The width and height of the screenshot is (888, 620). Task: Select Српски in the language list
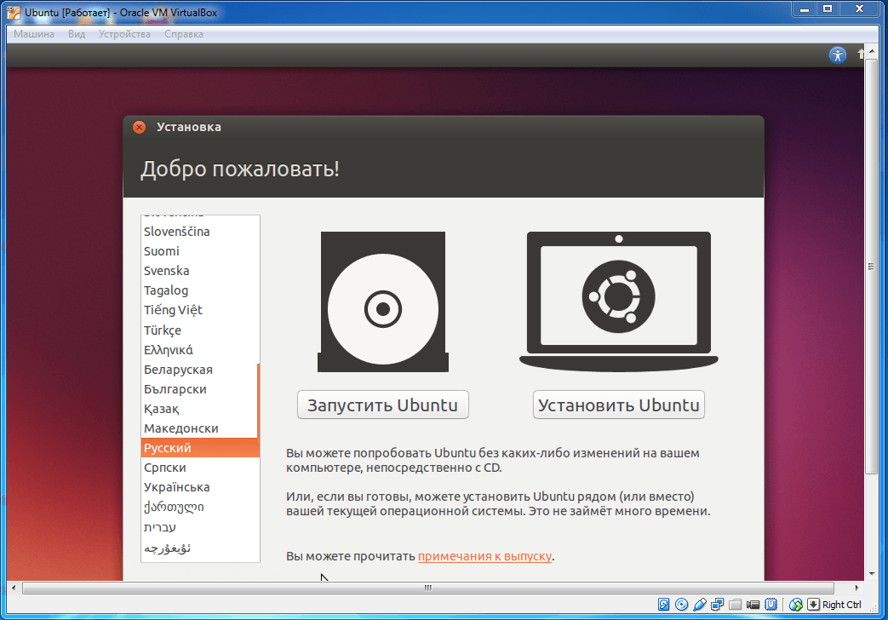198,468
